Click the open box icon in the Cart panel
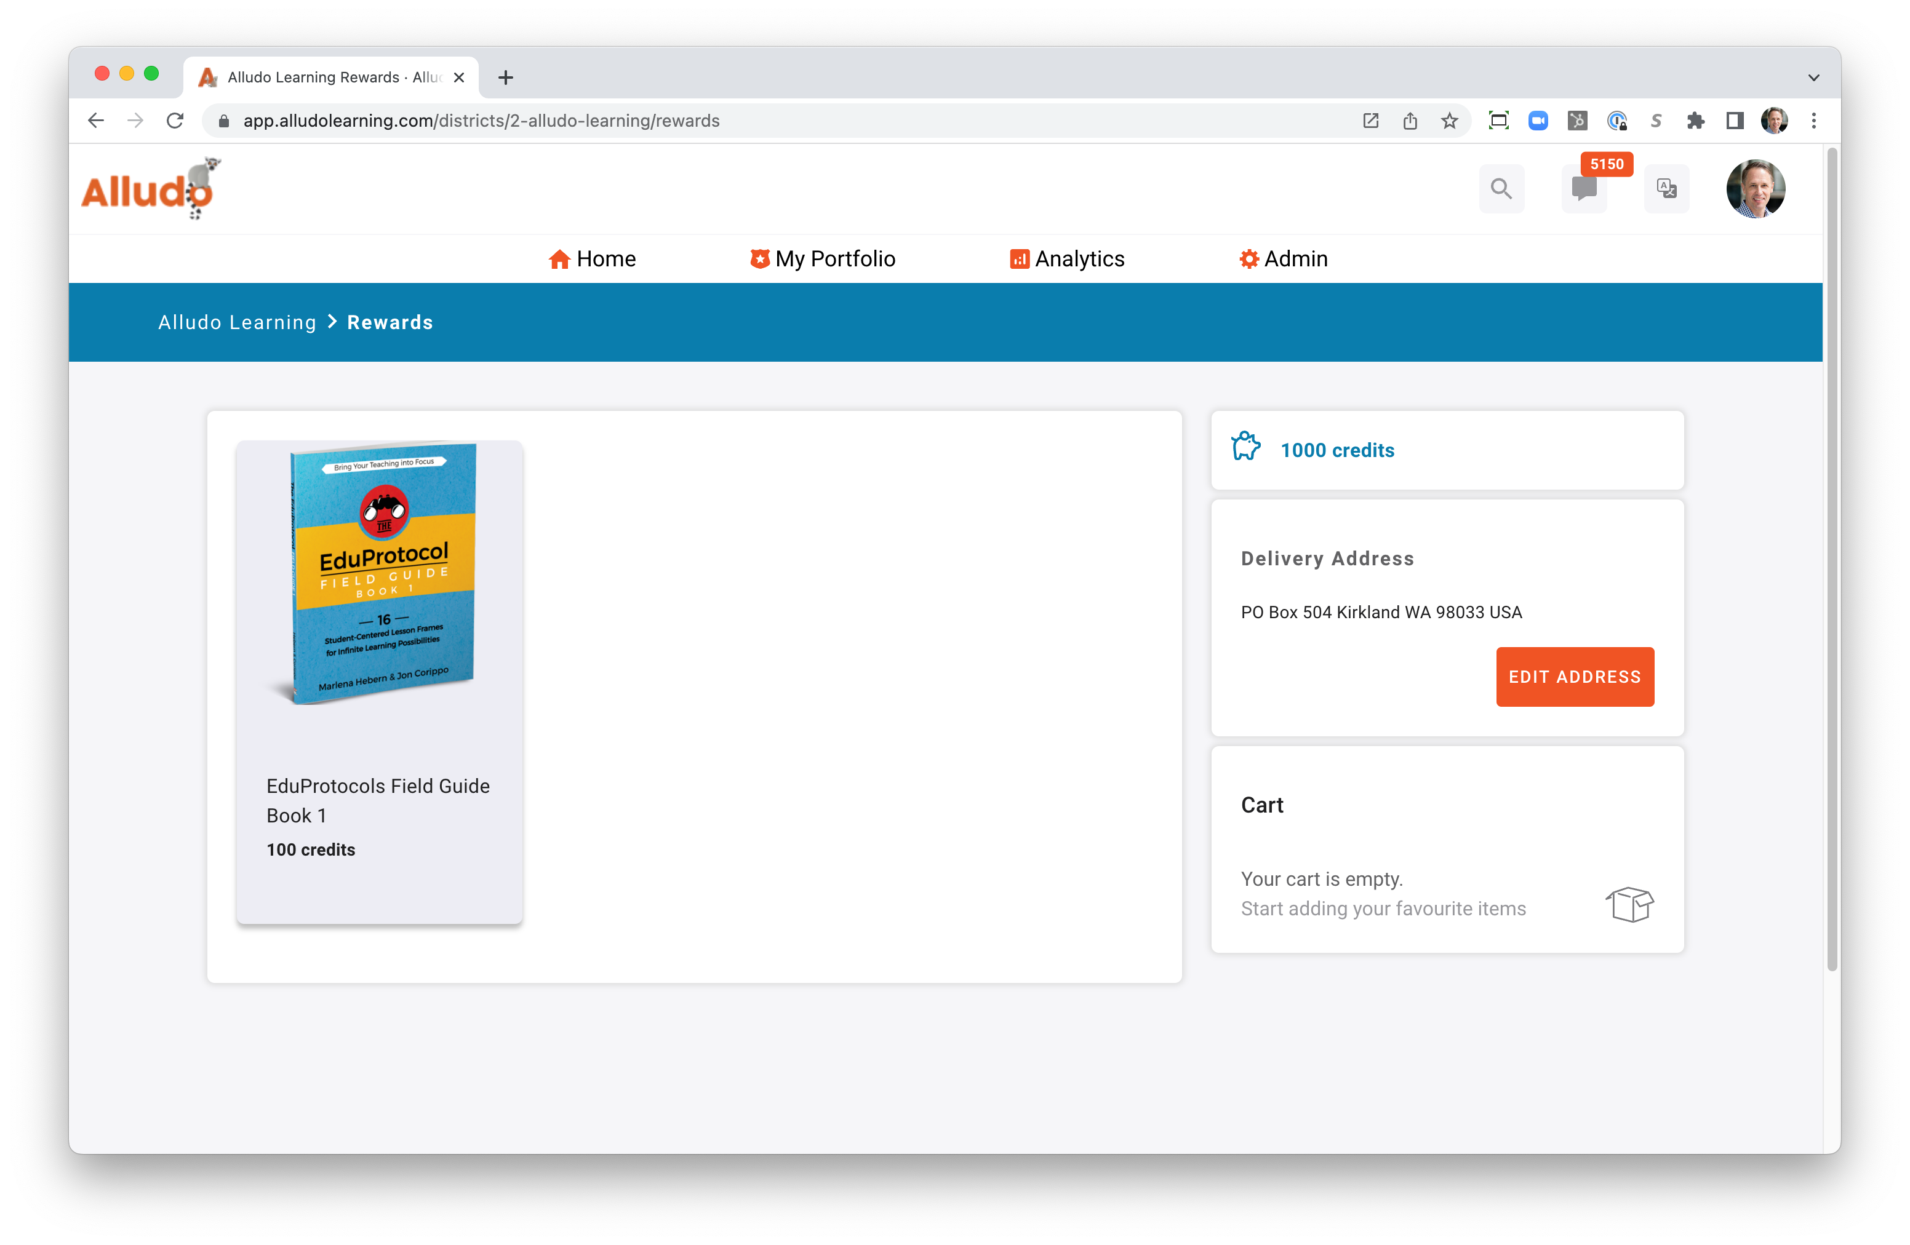The height and width of the screenshot is (1245, 1910). click(1629, 905)
